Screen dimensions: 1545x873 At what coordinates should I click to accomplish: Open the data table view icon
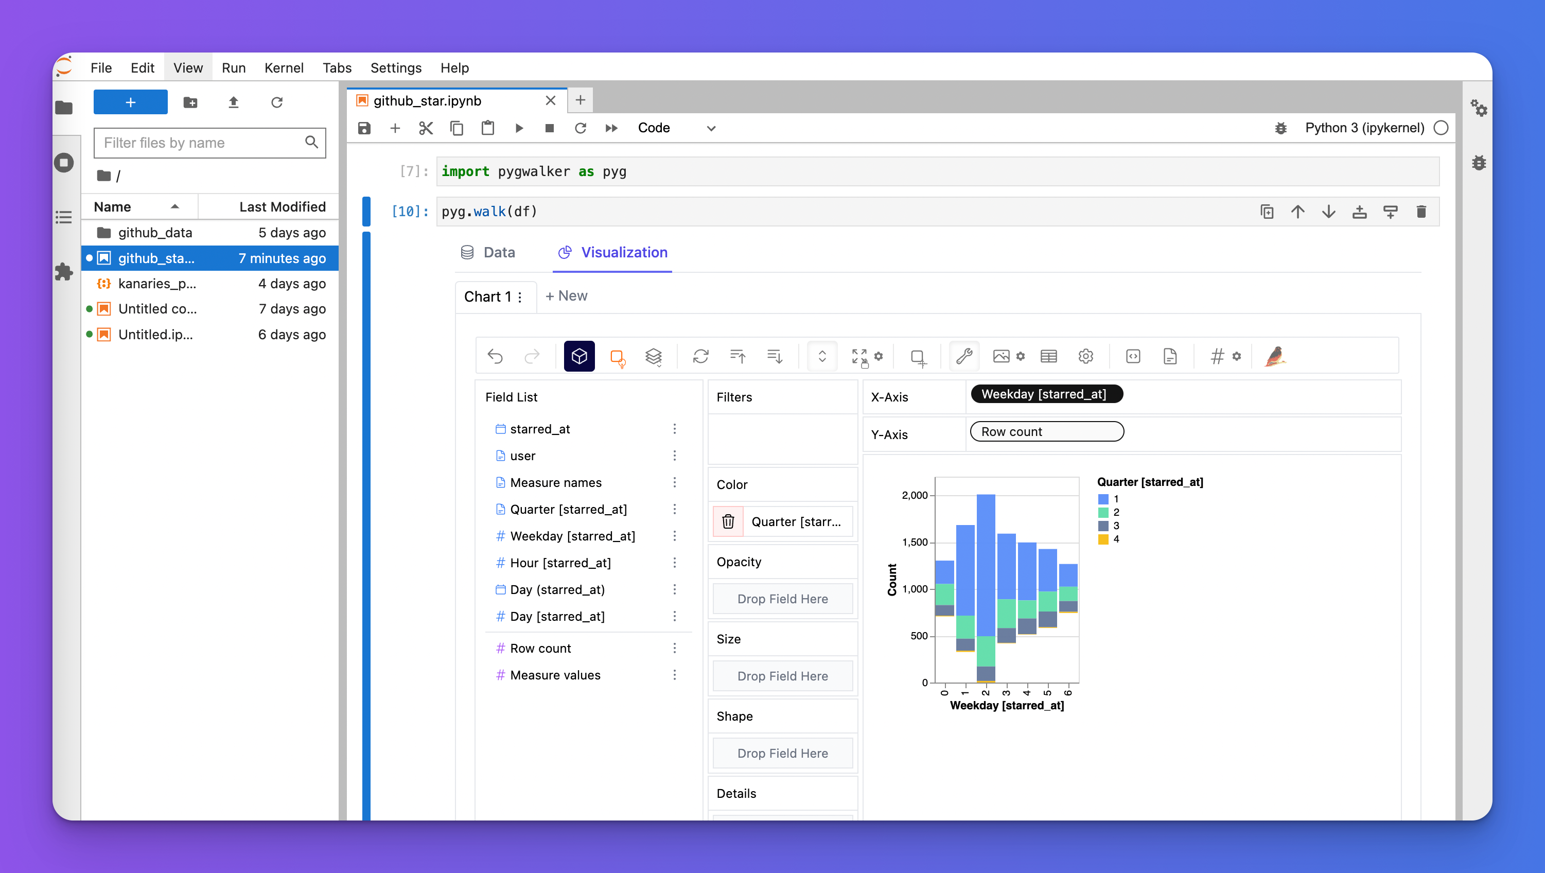[1048, 356]
